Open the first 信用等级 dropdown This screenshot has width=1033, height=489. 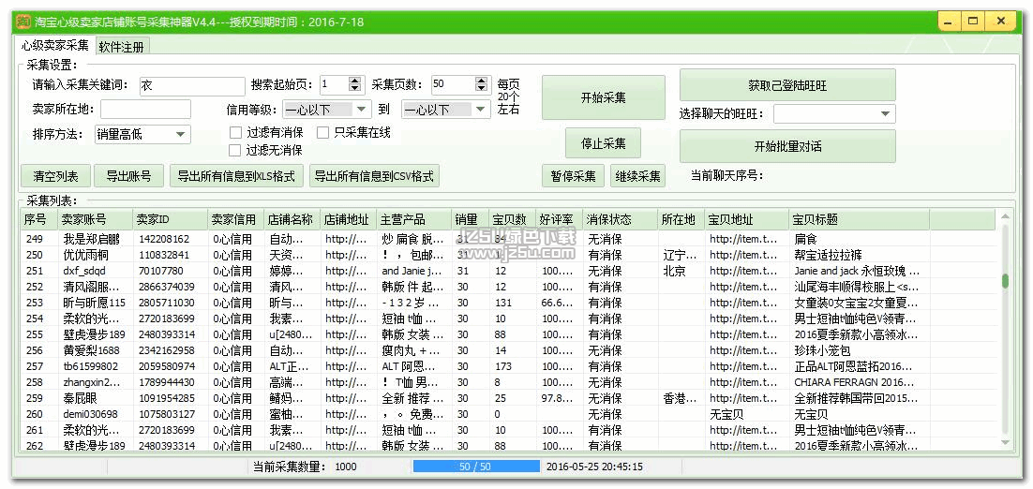click(x=327, y=110)
